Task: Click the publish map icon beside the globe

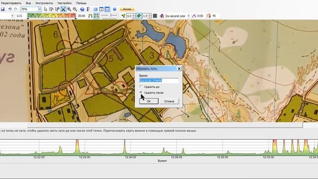Action: click(x=88, y=9)
